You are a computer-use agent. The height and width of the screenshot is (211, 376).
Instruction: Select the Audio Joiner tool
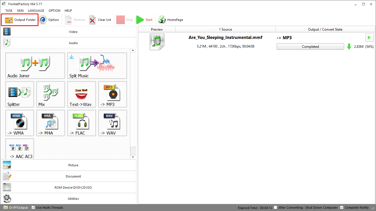[x=35, y=66]
